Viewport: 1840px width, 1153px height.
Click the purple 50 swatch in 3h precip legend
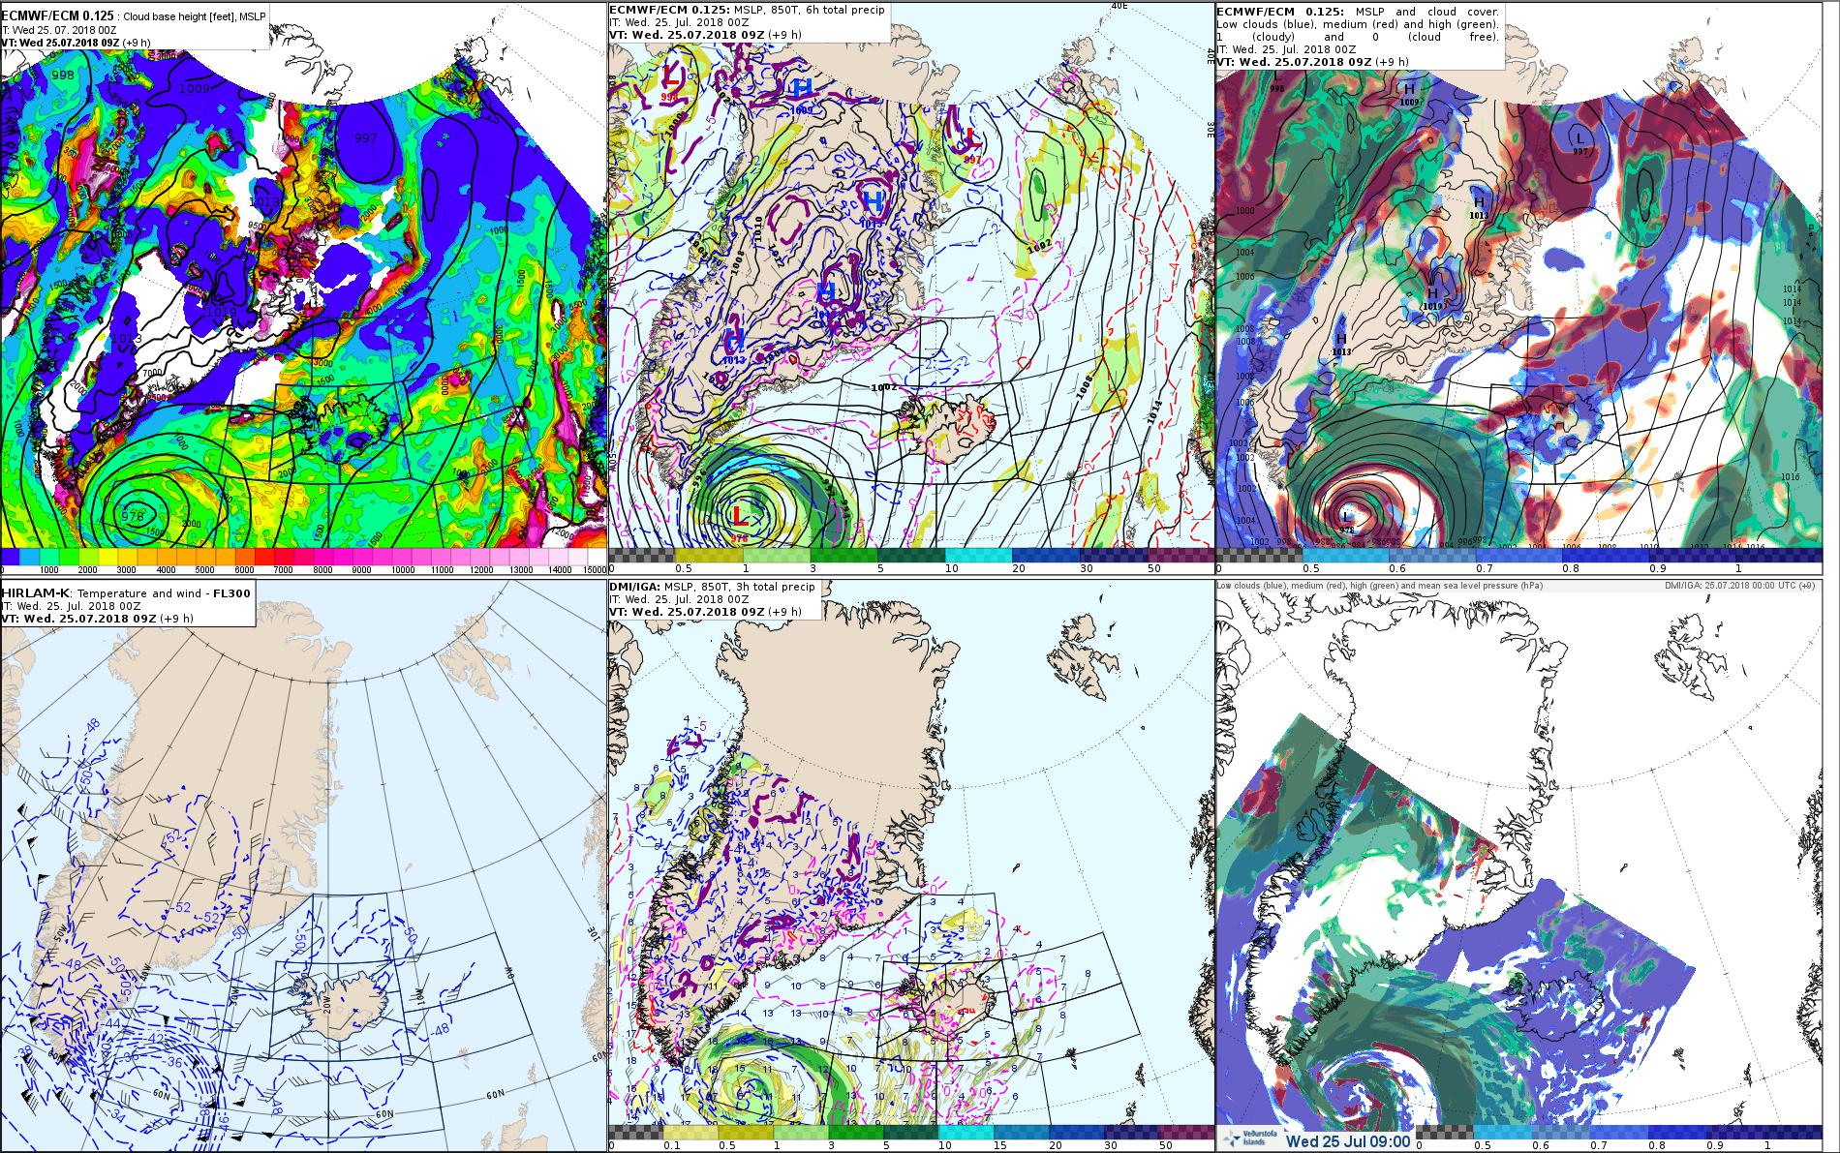coord(1185,1133)
